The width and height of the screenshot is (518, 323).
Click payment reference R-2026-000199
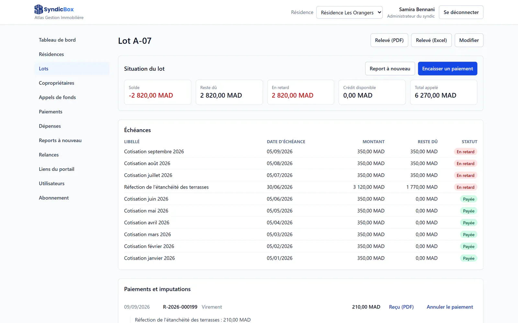point(180,307)
